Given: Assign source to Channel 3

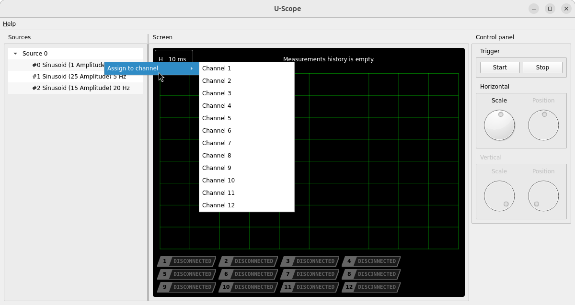Looking at the screenshot, I should (x=247, y=93).
